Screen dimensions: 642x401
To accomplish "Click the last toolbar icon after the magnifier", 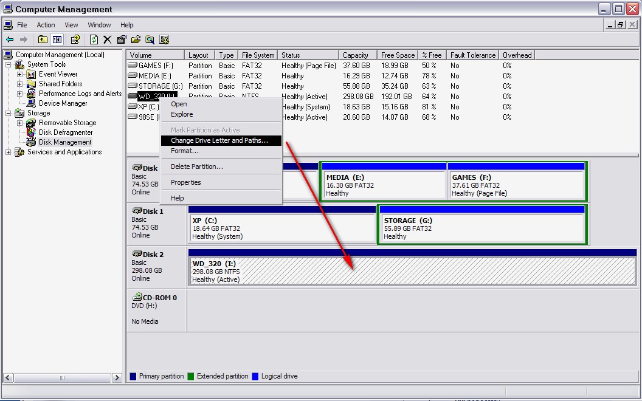I will (164, 39).
